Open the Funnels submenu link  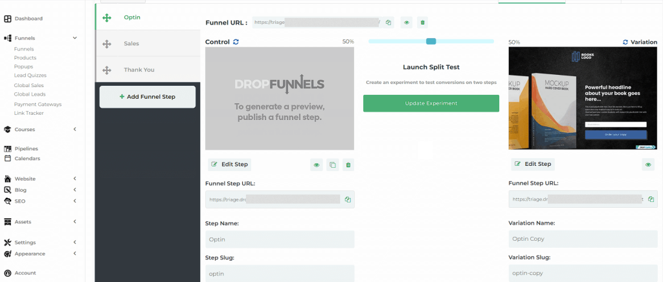24,49
